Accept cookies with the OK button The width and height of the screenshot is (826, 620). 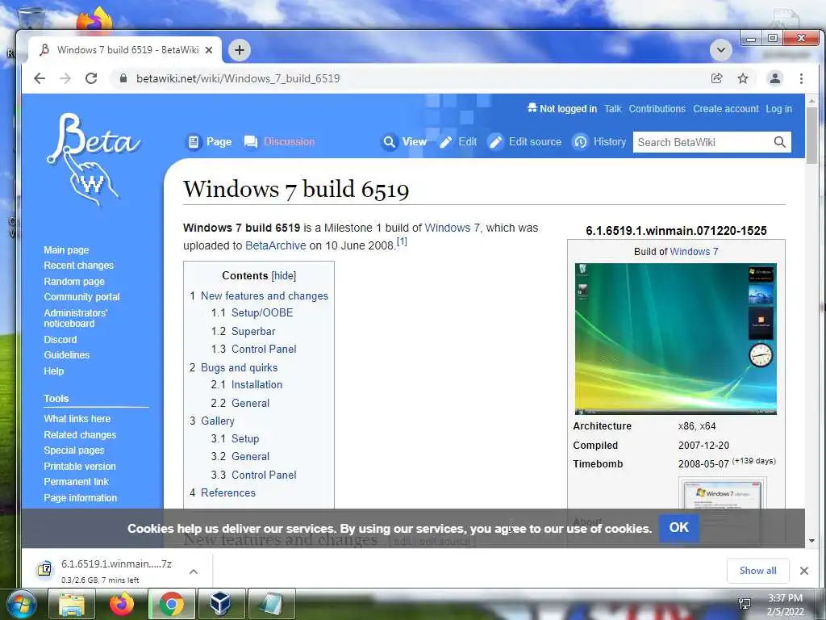tap(678, 527)
